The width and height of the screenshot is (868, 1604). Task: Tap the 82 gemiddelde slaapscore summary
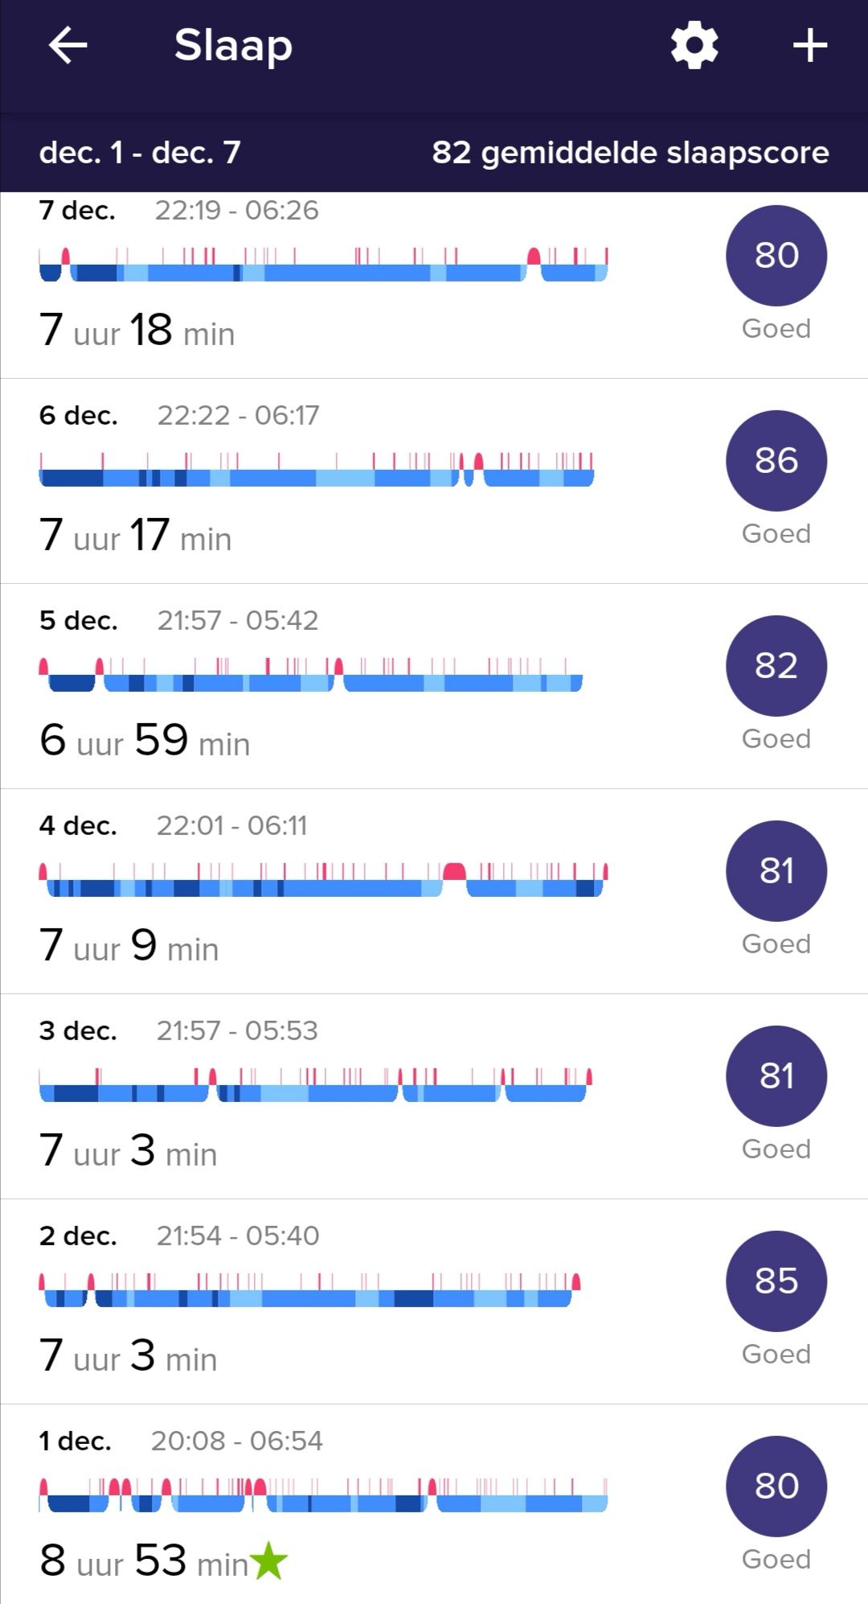[x=630, y=153]
